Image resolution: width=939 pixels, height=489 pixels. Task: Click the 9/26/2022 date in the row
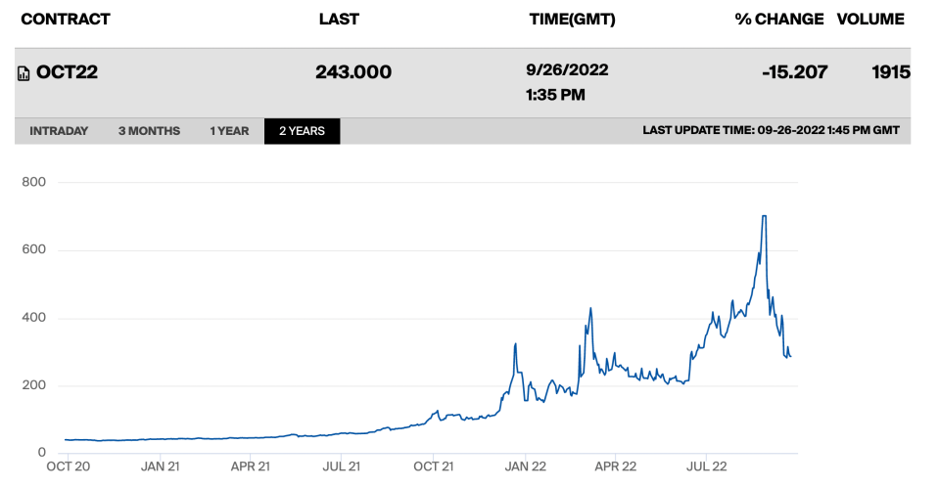click(567, 70)
